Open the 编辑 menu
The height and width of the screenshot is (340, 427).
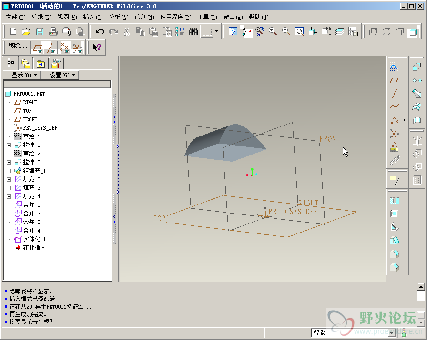click(x=41, y=17)
